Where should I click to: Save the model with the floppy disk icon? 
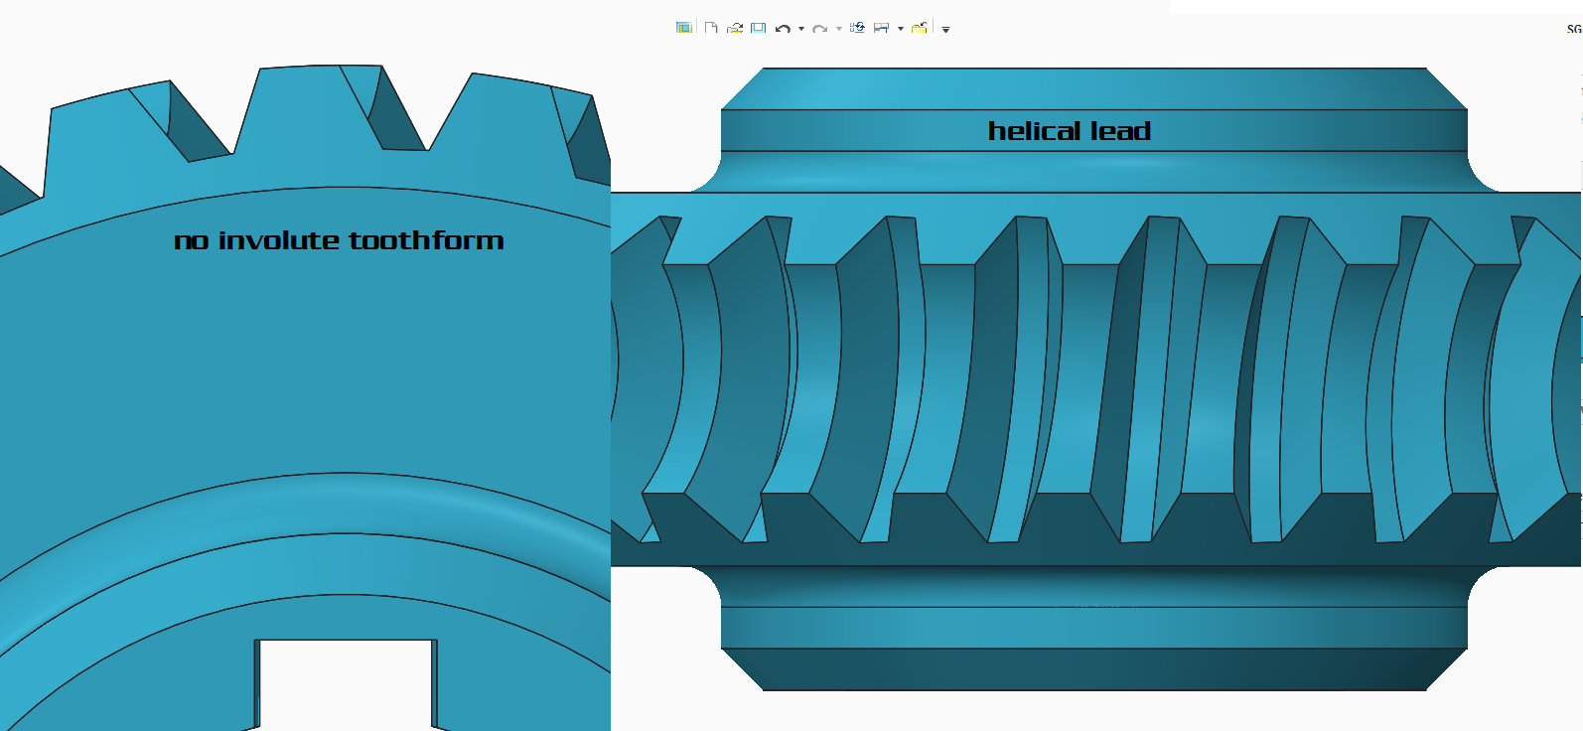[759, 28]
